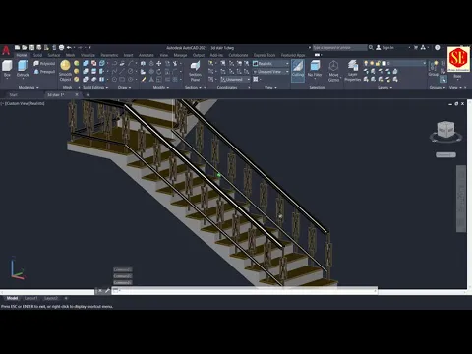Expand the Solid Editing panel

click(x=95, y=88)
